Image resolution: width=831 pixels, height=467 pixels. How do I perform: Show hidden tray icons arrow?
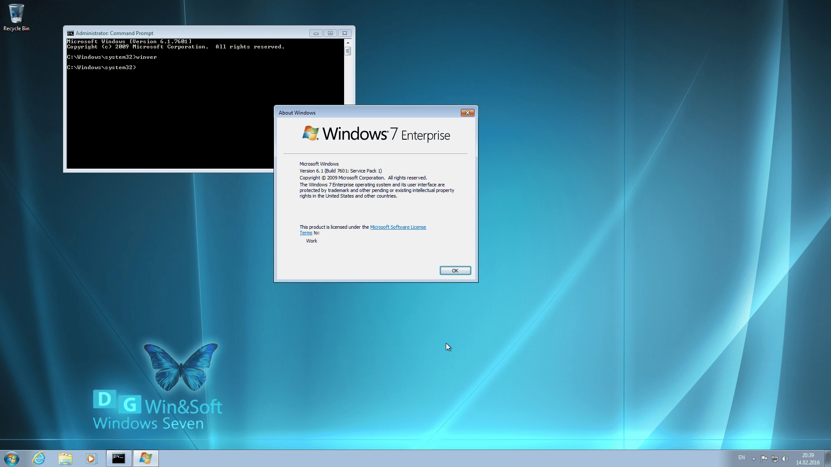pyautogui.click(x=754, y=459)
